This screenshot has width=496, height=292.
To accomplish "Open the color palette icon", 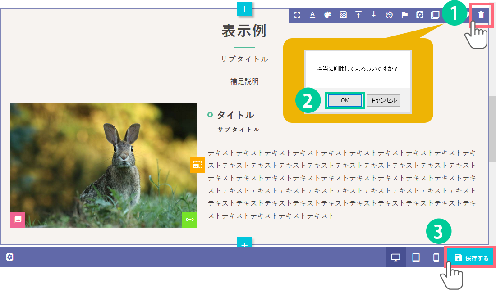I will [x=328, y=15].
